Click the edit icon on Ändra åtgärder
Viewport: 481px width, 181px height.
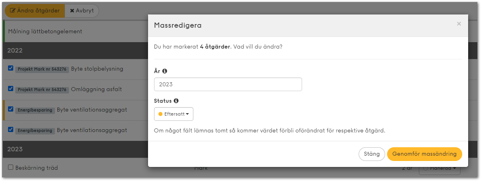coord(13,11)
